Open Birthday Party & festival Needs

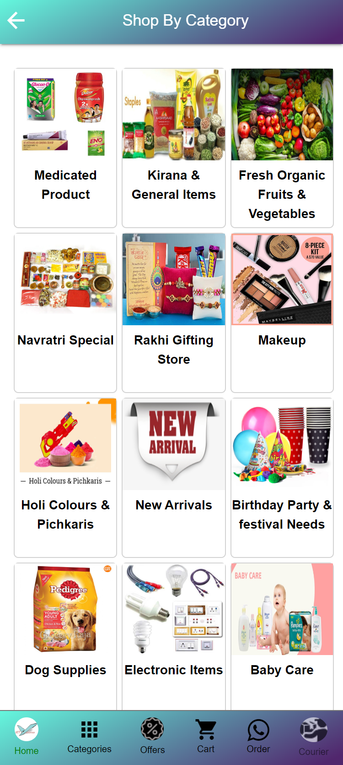[x=282, y=478]
